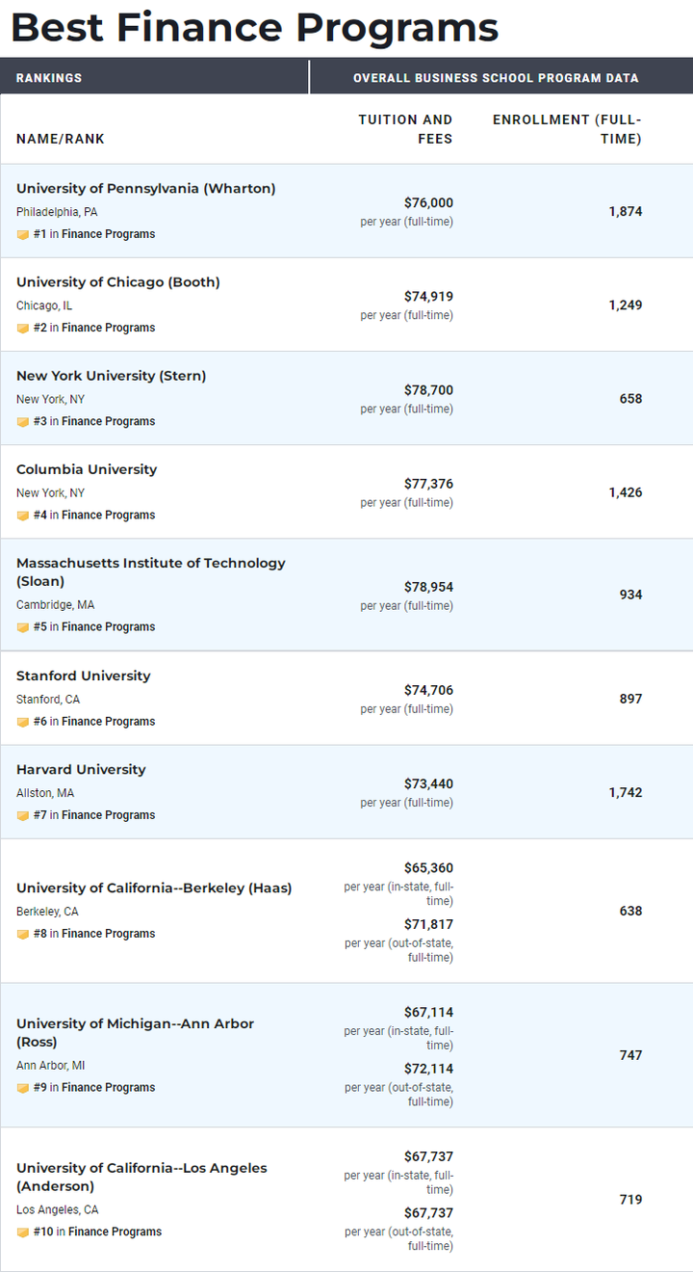Click Berkeley Haas's #8 badge icon

point(22,933)
